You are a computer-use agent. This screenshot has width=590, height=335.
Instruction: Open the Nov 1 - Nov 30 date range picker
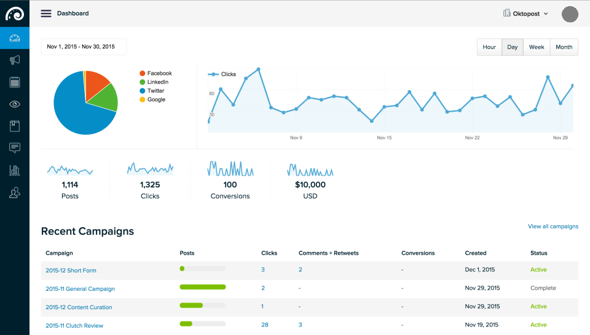click(x=84, y=47)
